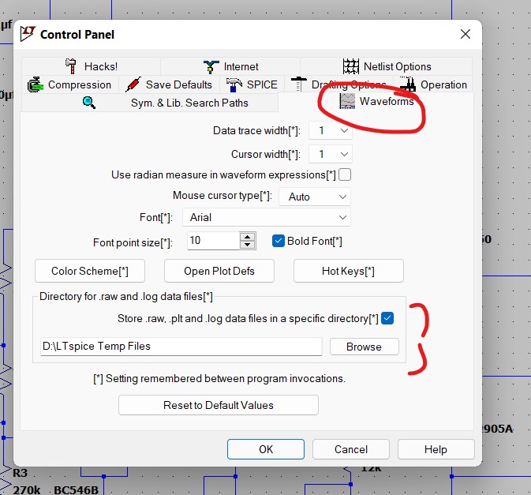
Task: Click the Save Defaults probe icon
Action: pyautogui.click(x=133, y=84)
